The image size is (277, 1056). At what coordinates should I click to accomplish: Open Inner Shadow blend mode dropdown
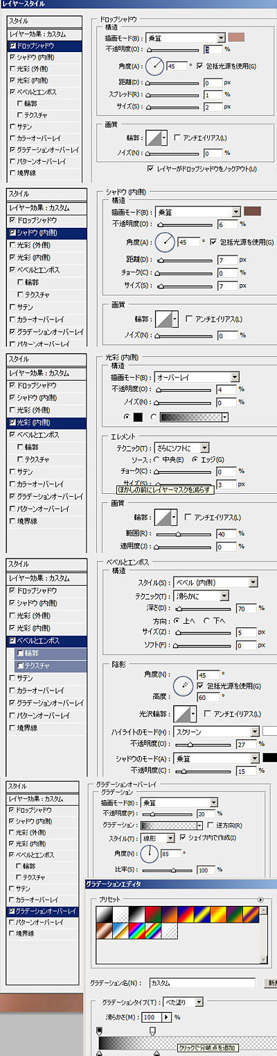tap(197, 211)
